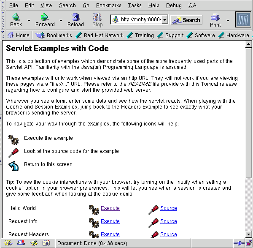This screenshot has width=253, height=248.
Task: Click the Mozilla throbber logo
Action: click(243, 20)
